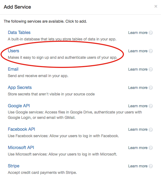This screenshot has width=161, height=176.
Task: Add the Facebook API service
Action: click(x=21, y=129)
